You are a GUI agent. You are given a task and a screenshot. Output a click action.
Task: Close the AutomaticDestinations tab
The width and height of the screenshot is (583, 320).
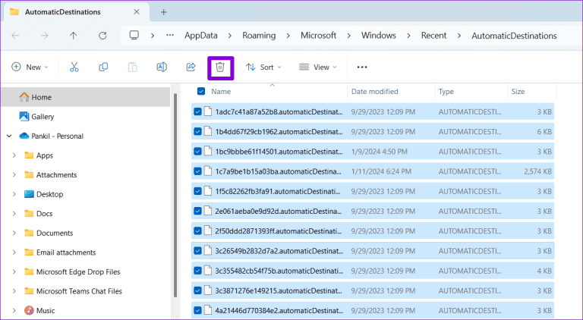[x=137, y=12]
